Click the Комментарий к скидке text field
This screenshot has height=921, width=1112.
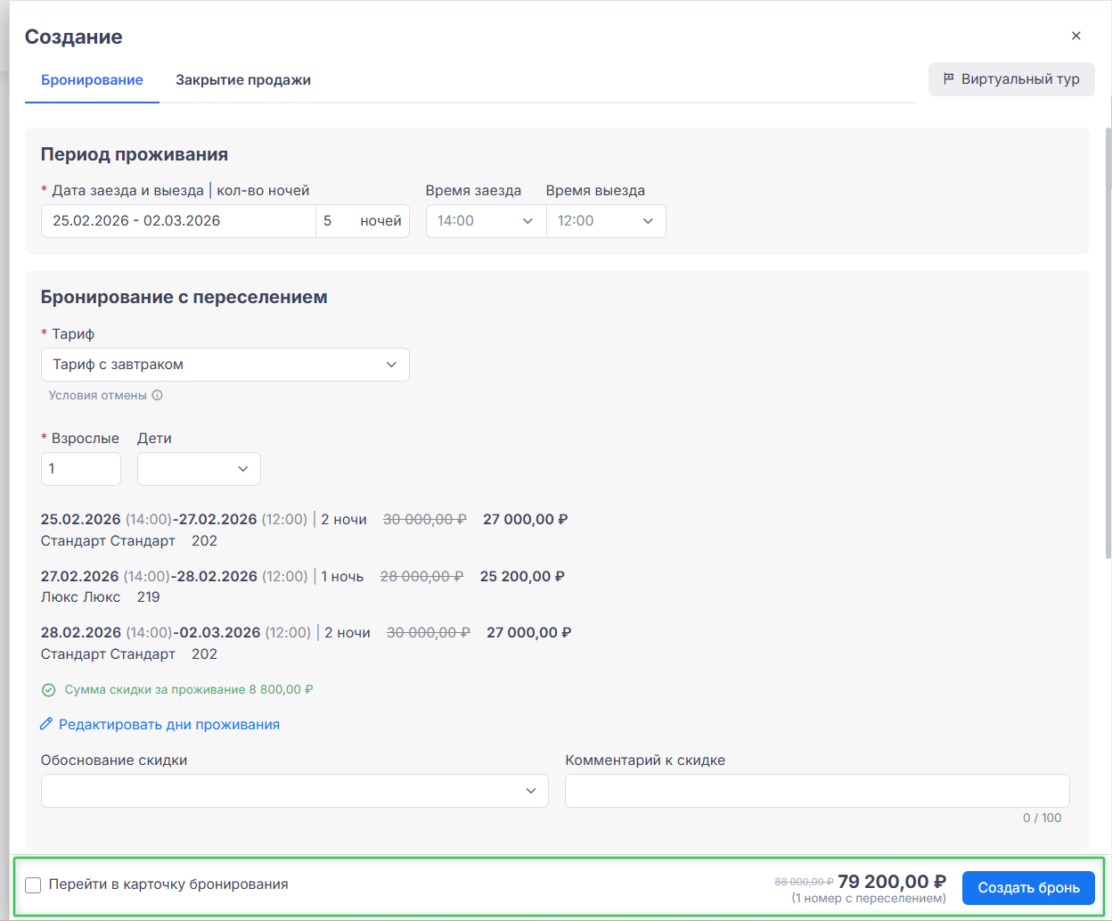816,791
